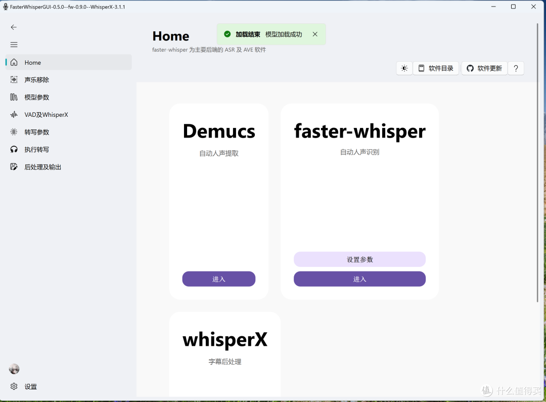Click the Demucs card title
The width and height of the screenshot is (546, 402).
pos(219,131)
